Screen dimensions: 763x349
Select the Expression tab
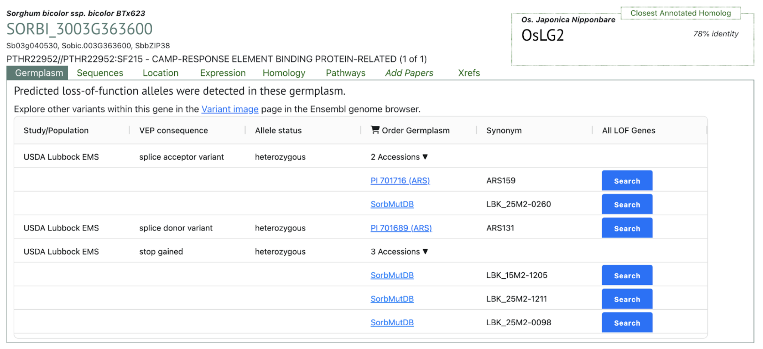pyautogui.click(x=223, y=73)
